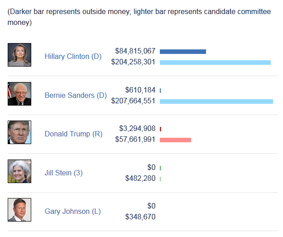The width and height of the screenshot is (283, 237).
Task: Click the $57,661,991 amount for Trump
Action: pyautogui.click(x=135, y=140)
